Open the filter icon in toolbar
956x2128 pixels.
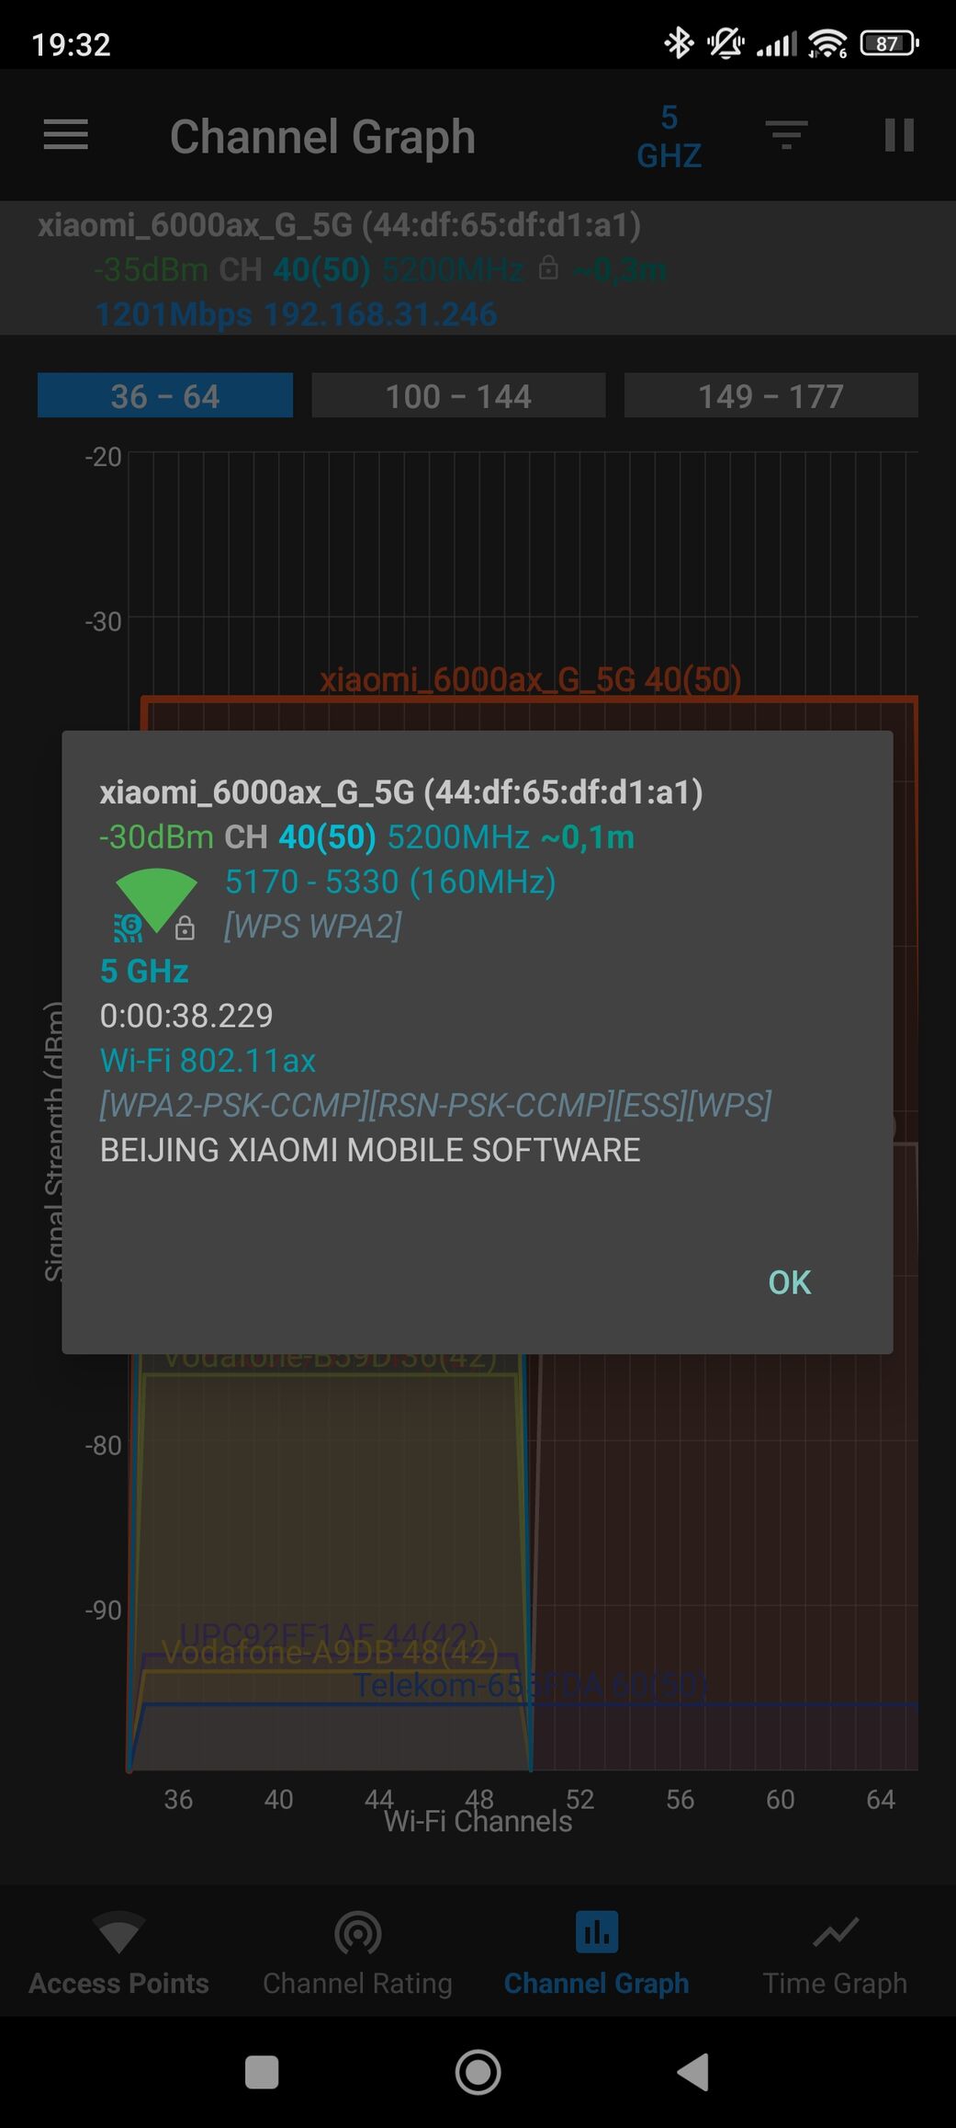787,135
